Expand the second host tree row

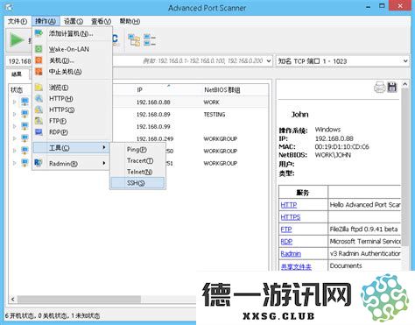(14, 114)
